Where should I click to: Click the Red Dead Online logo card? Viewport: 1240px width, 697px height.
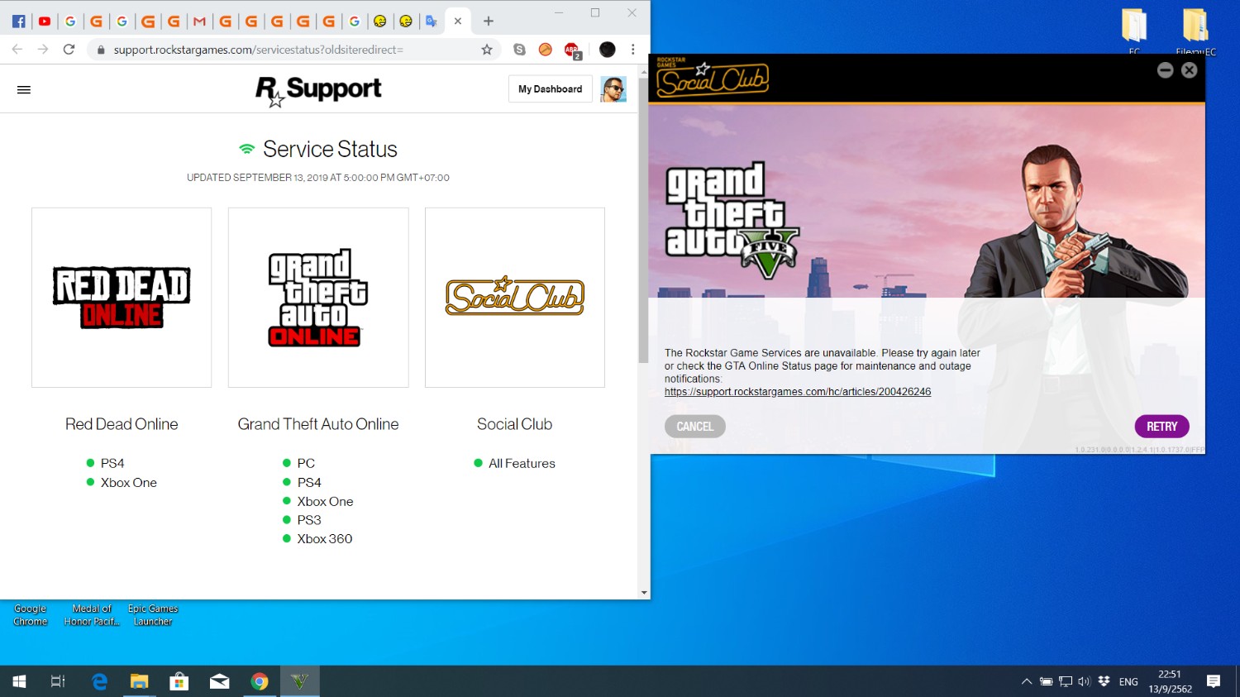122,298
